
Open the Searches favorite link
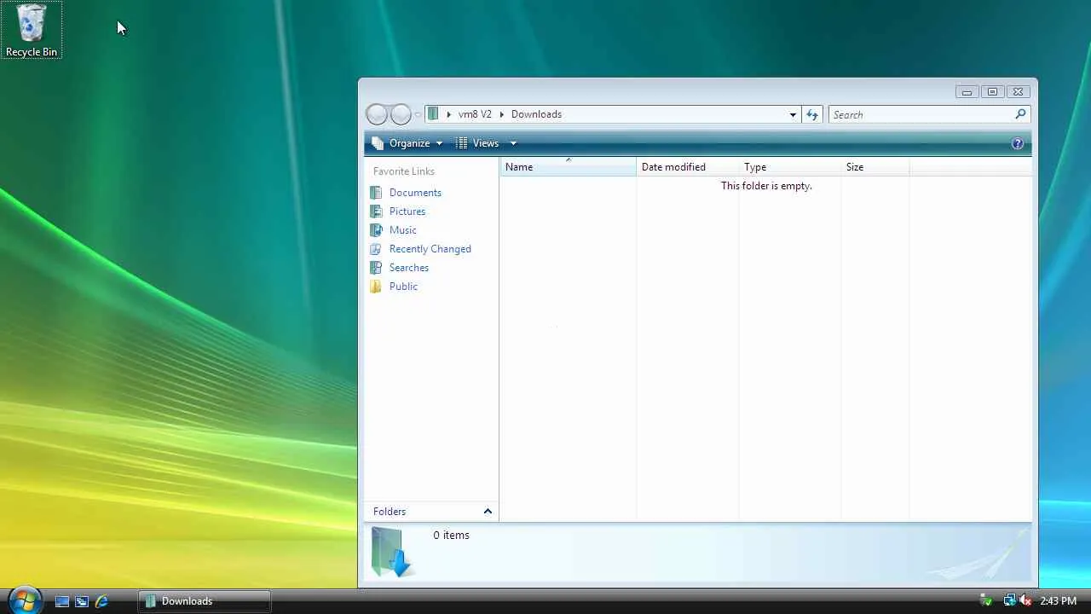pos(408,268)
